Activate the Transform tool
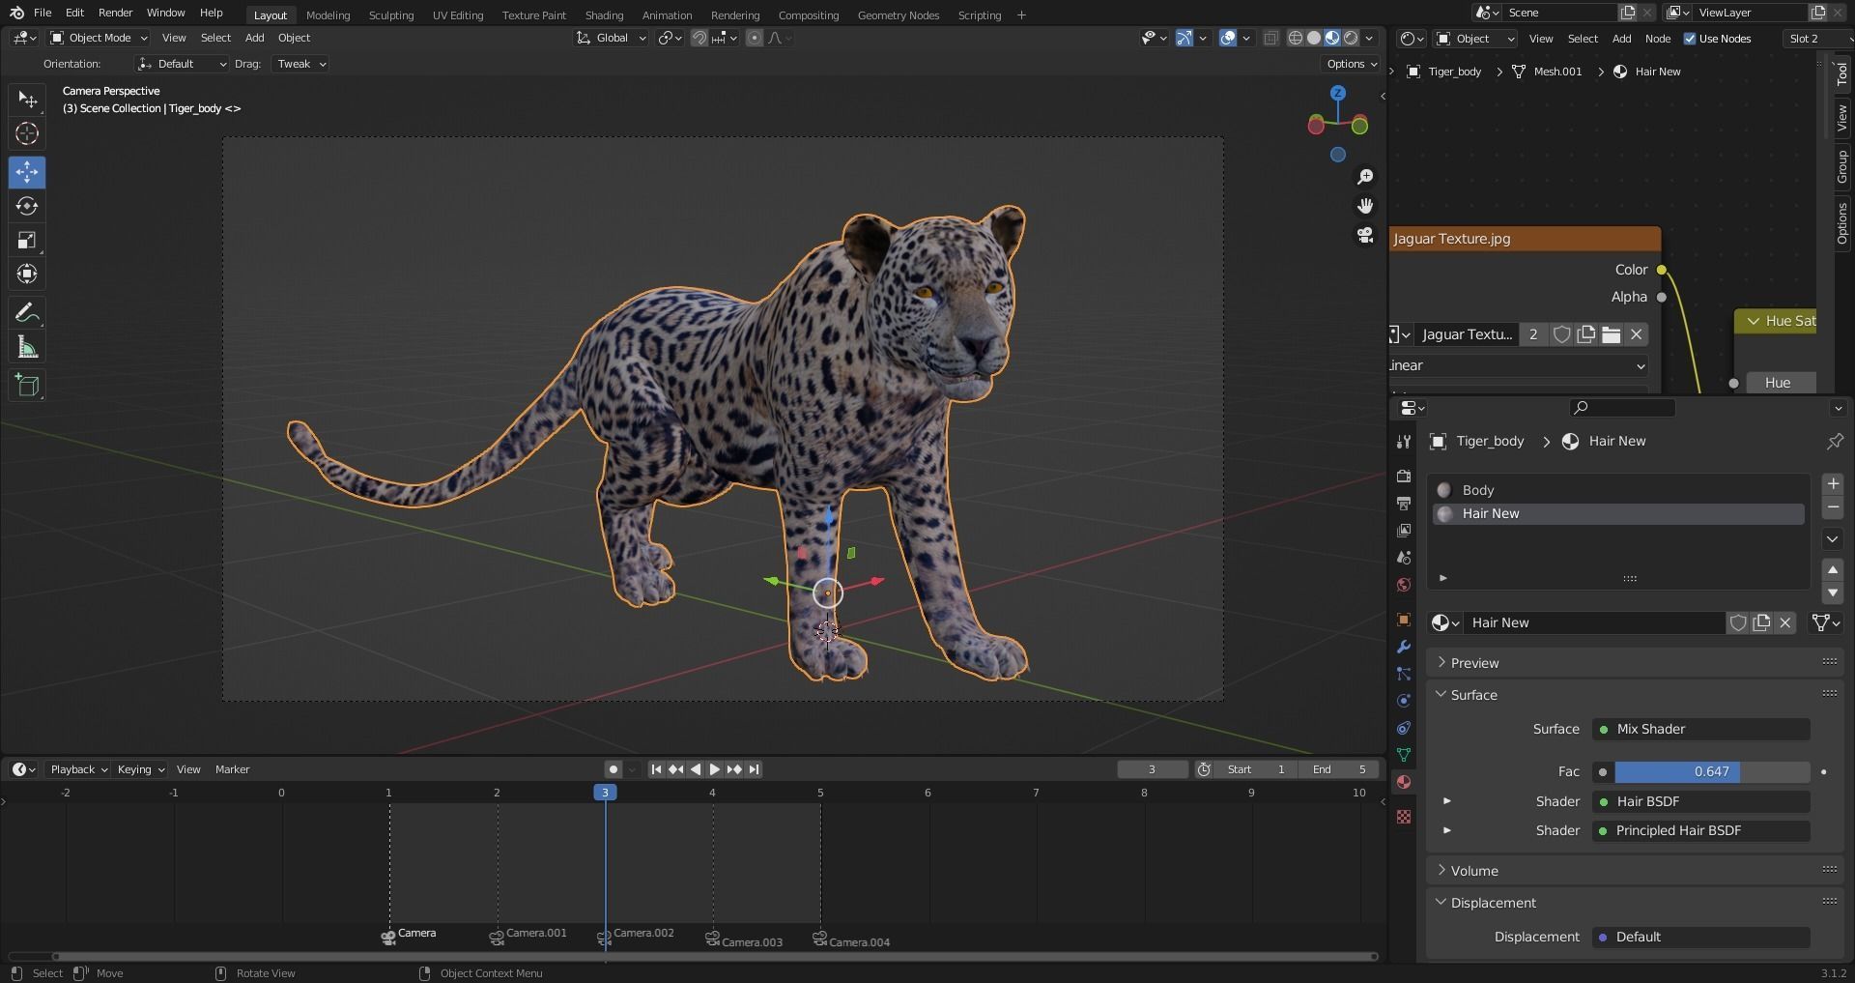This screenshot has height=983, width=1855. (x=27, y=275)
